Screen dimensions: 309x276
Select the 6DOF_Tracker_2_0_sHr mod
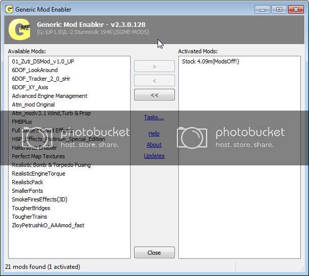click(41, 79)
